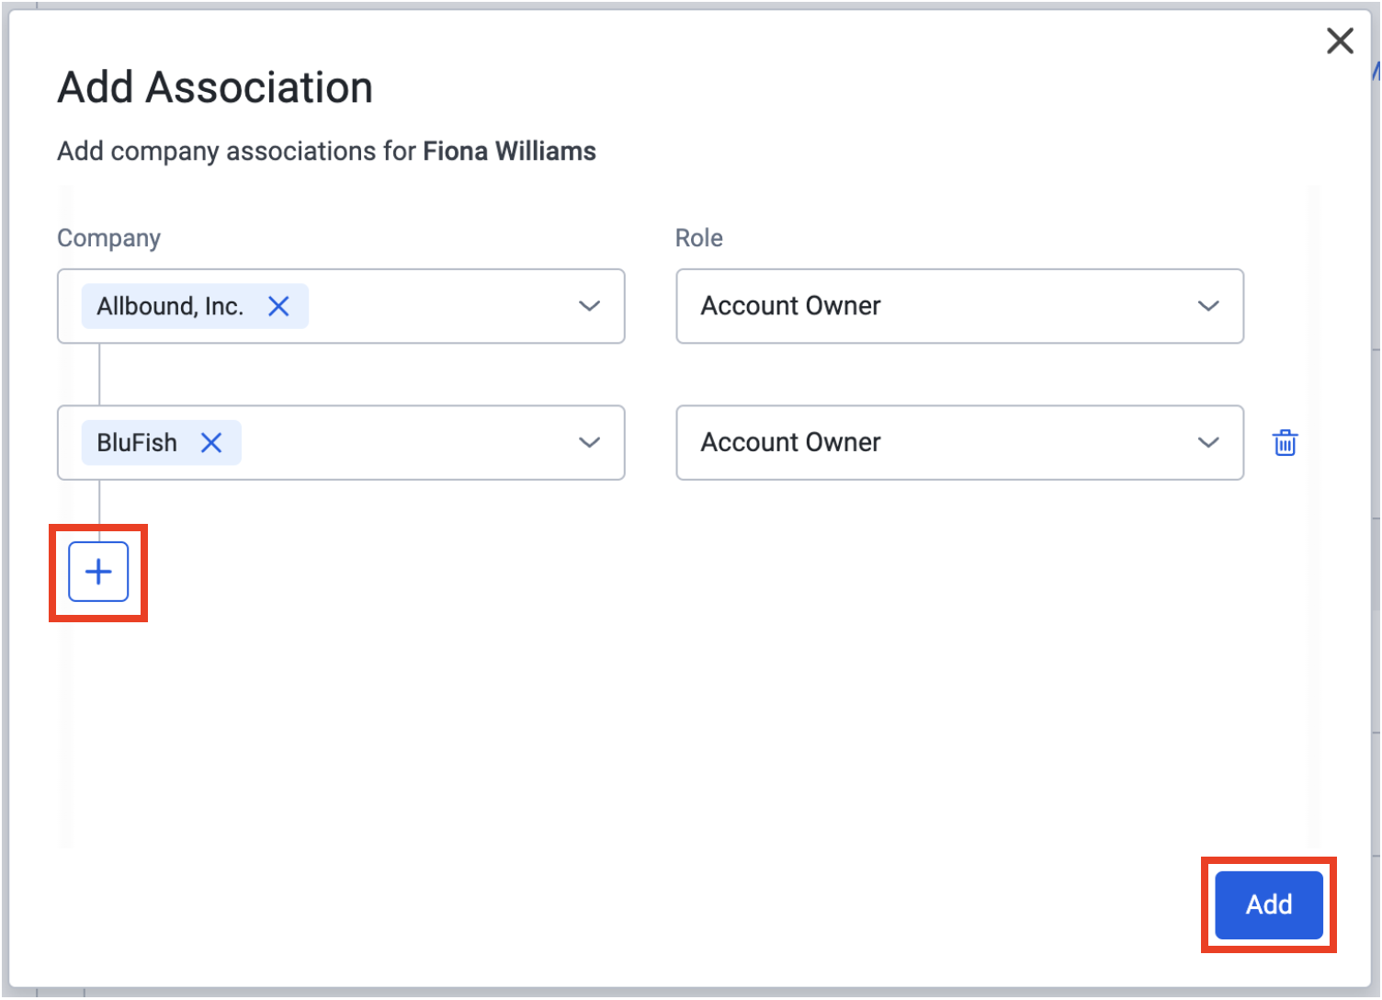Delete the BluFish association row
Screen dimensions: 1382x1000
[x=1285, y=443]
